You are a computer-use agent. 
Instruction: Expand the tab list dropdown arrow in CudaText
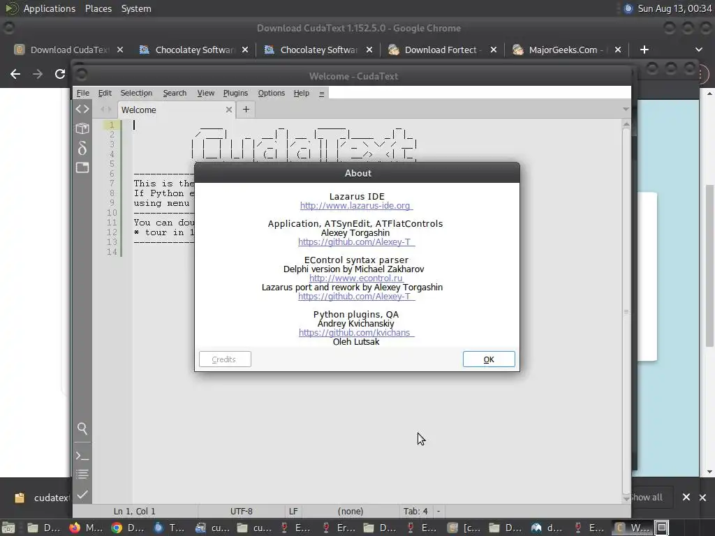[626, 110]
